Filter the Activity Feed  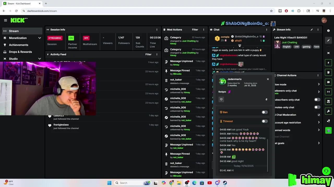[148, 54]
